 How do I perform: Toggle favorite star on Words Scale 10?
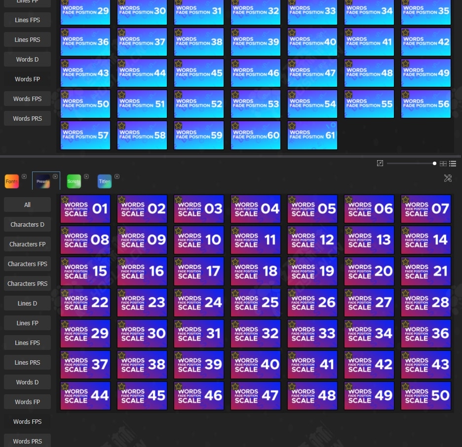[178, 231]
